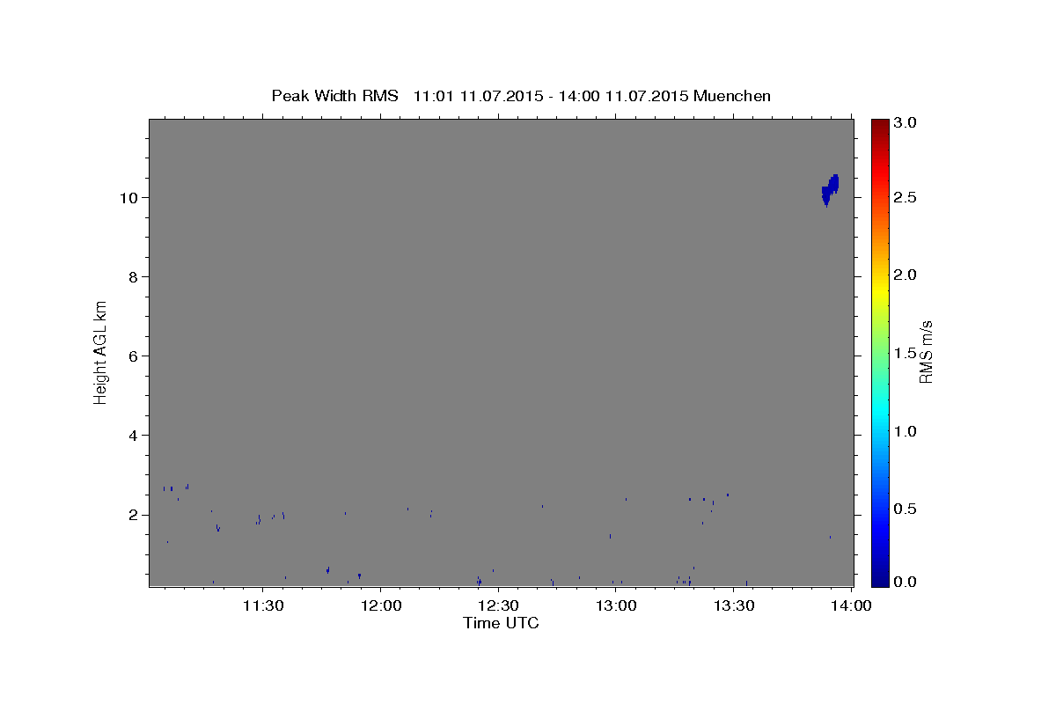This screenshot has height=704, width=1056.
Task: Click the 11:30 time tick label
Action: pyautogui.click(x=262, y=605)
